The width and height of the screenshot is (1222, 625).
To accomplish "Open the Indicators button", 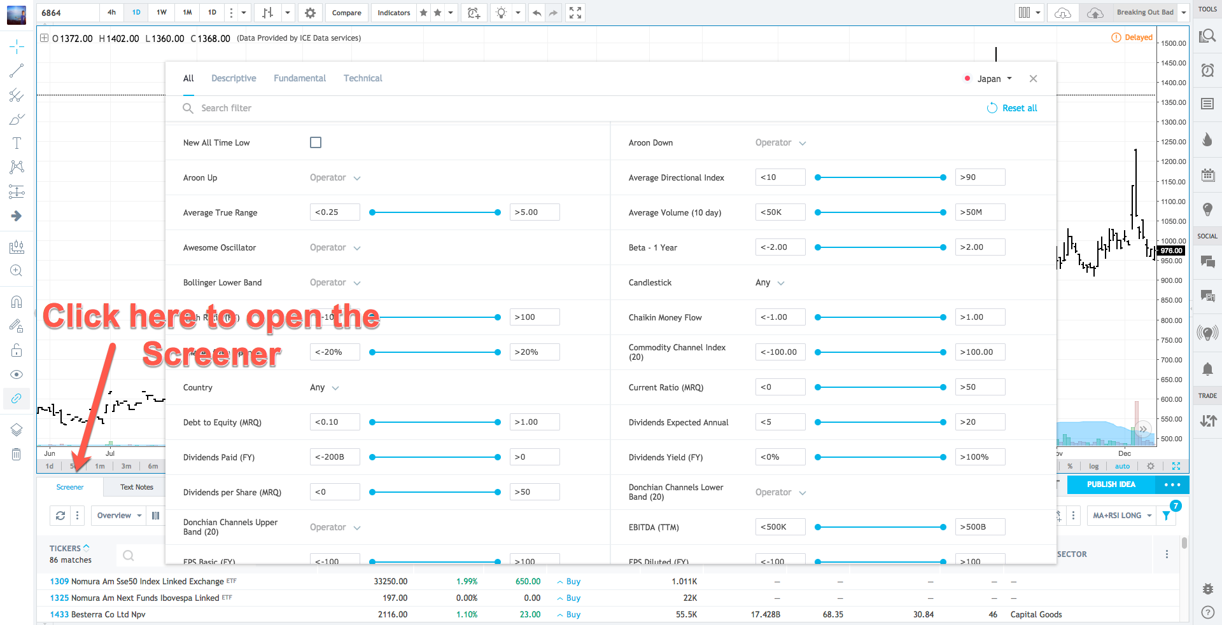I will (x=394, y=13).
